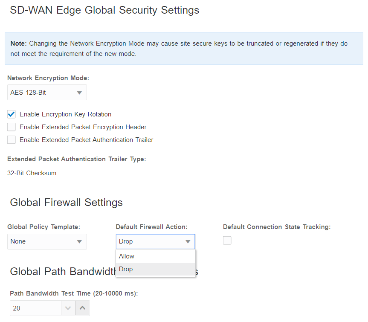Tick the Extended Packet Encryption Header checkbox
This screenshot has width=368, height=322.
point(12,127)
